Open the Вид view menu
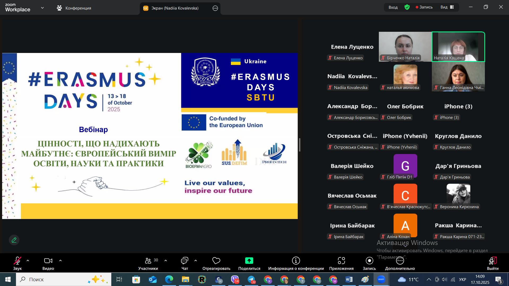 pos(447,7)
